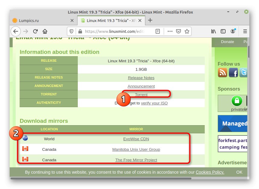
Task: Click the Download mirrors heading
Action: click(x=44, y=121)
